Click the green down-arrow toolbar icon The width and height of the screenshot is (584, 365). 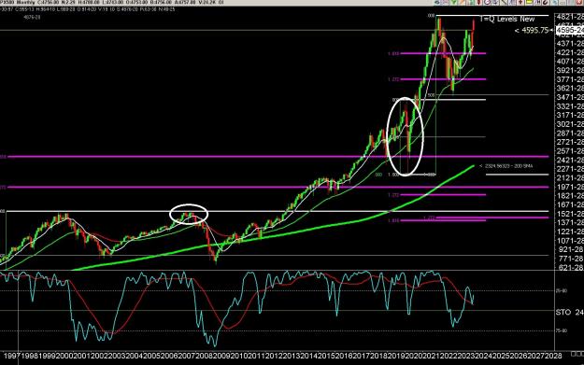(453, 2)
